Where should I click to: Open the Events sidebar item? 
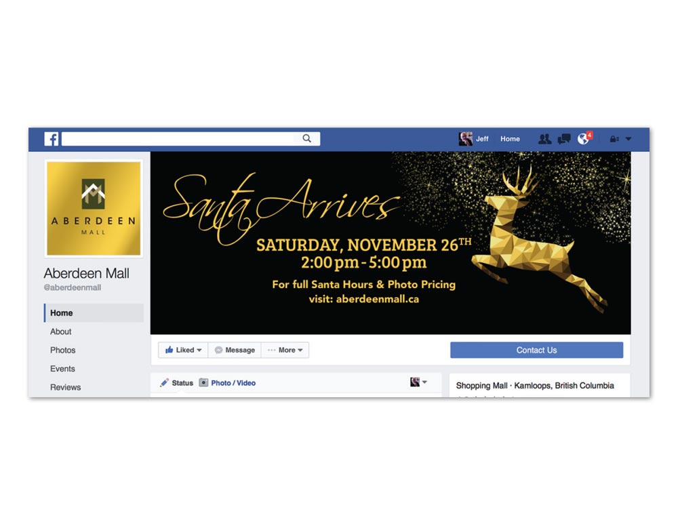click(x=62, y=369)
